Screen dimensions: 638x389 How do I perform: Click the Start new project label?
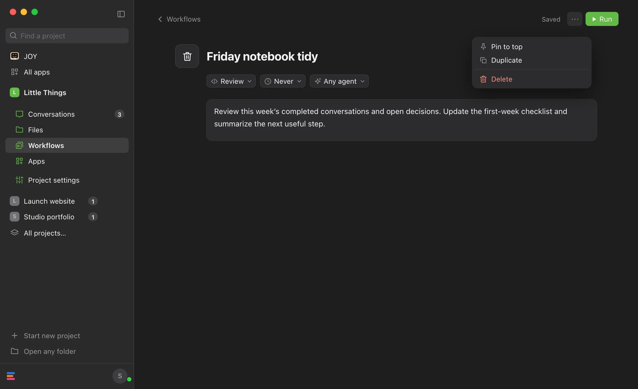[52, 336]
